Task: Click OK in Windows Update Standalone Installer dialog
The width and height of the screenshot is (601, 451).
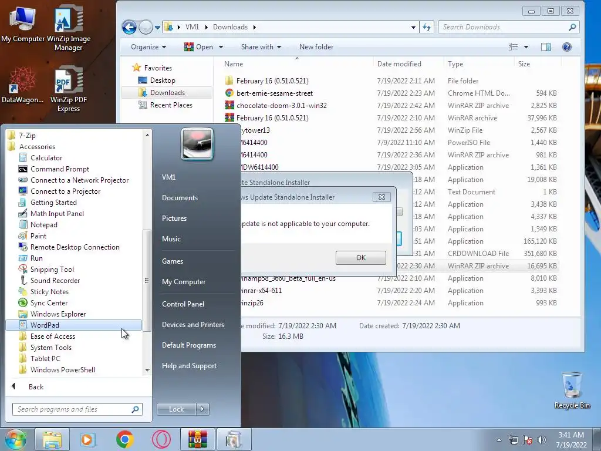Action: [x=361, y=258]
